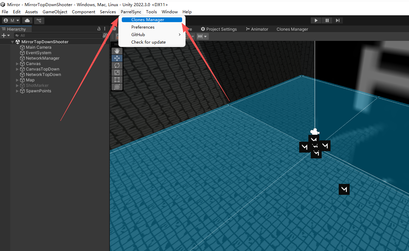Image resolution: width=409 pixels, height=251 pixels.
Task: Click the NetworkManager cube icon
Action: [x=23, y=58]
